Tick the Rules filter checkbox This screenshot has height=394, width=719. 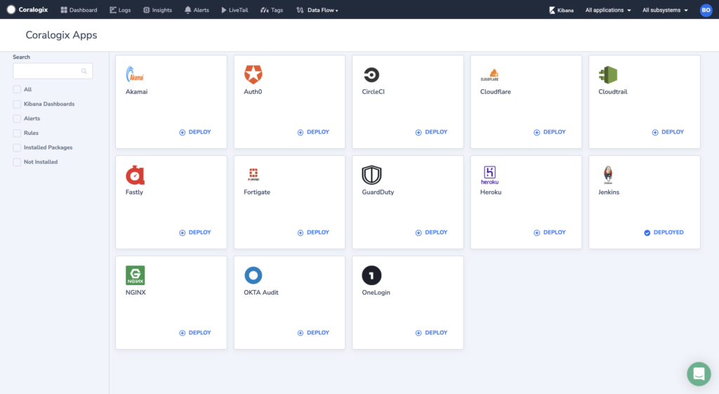coord(17,133)
